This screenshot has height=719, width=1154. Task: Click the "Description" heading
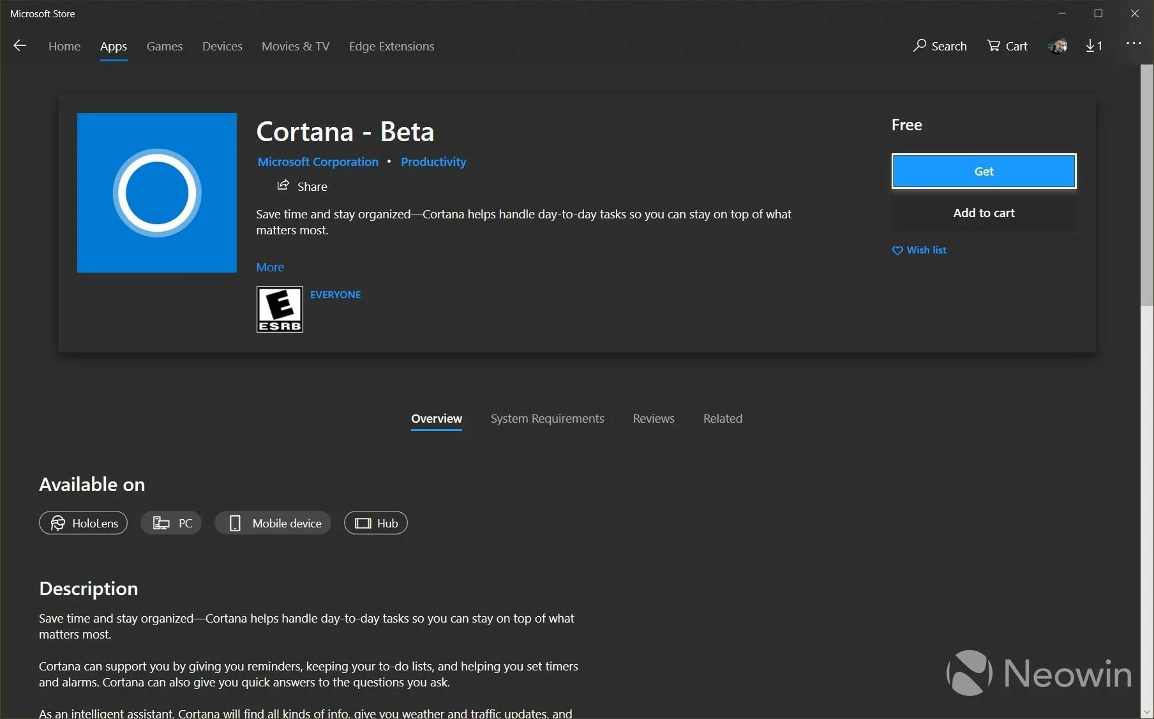(89, 589)
